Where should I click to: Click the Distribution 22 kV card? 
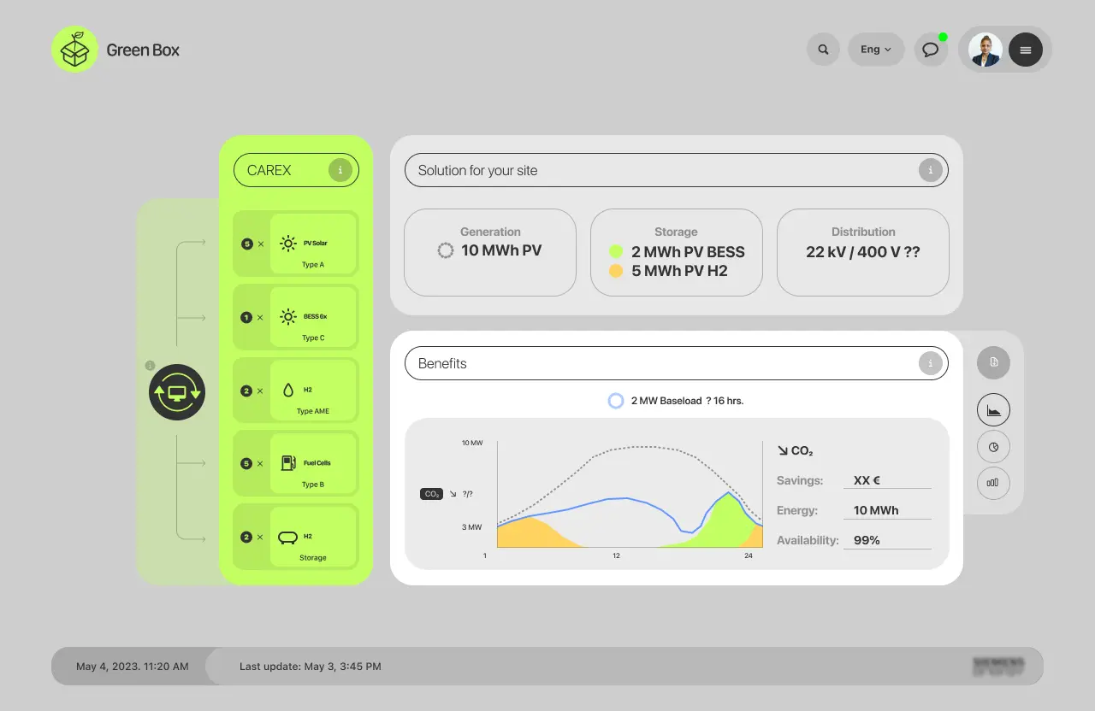(x=862, y=252)
